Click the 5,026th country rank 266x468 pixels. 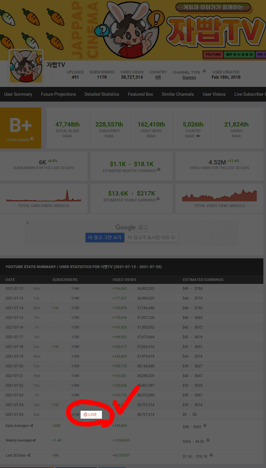click(x=193, y=124)
